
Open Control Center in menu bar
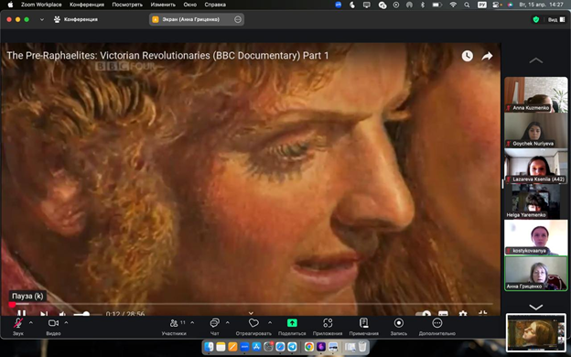coord(496,5)
